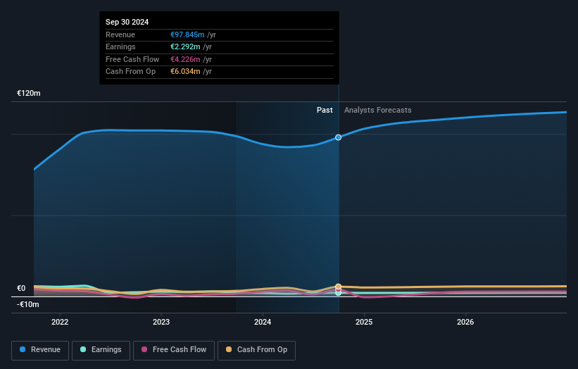This screenshot has height=369, width=578.
Task: Click the 2023 x-axis label
Action: pos(161,323)
